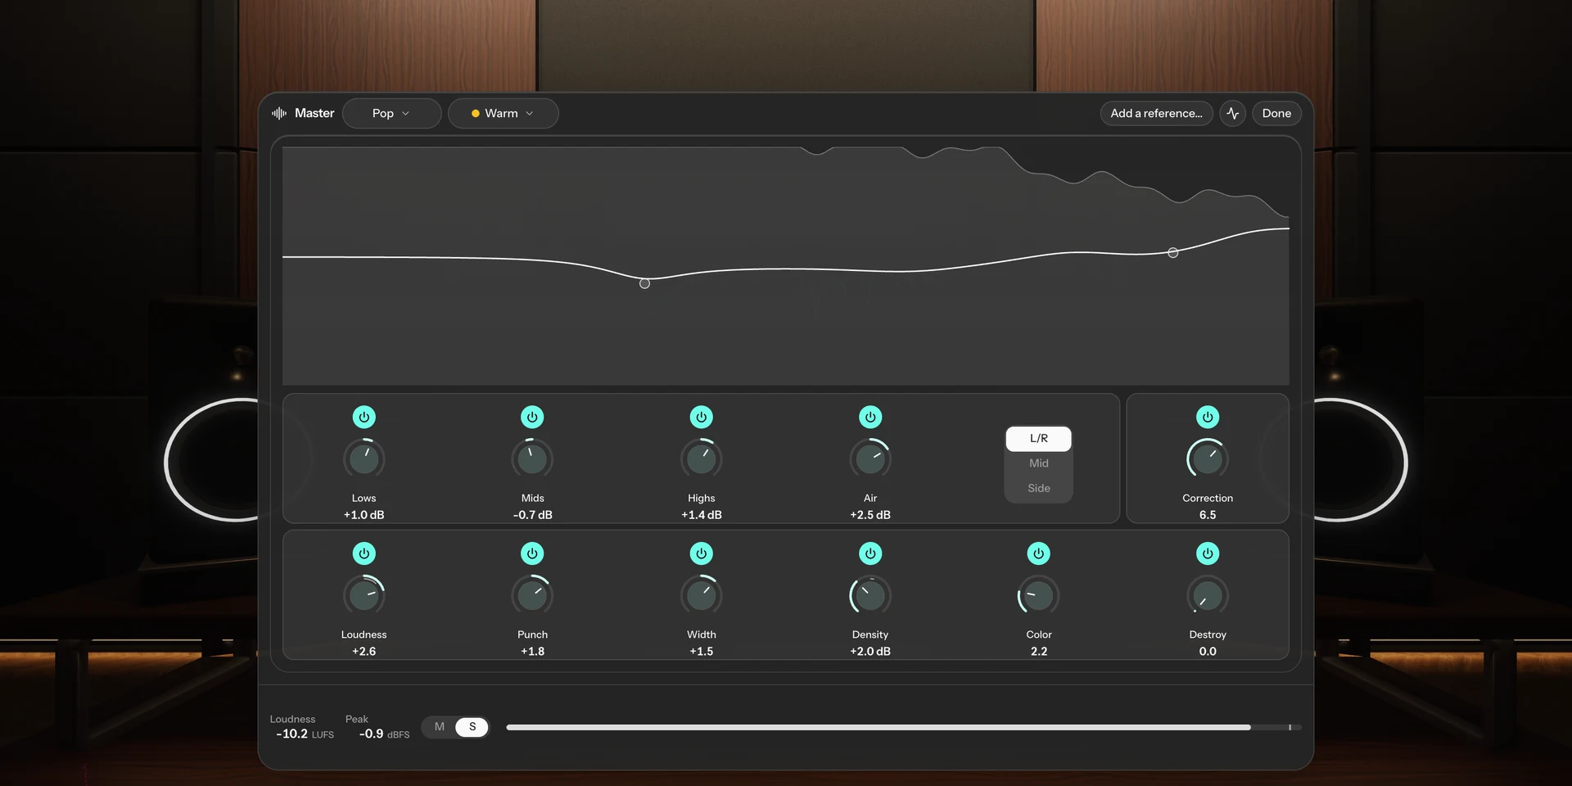Toggle the Correction power button
The height and width of the screenshot is (786, 1572).
pyautogui.click(x=1208, y=417)
